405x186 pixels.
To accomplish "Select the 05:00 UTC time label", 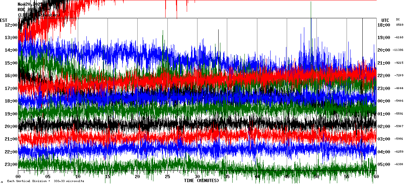I will click(x=383, y=164).
